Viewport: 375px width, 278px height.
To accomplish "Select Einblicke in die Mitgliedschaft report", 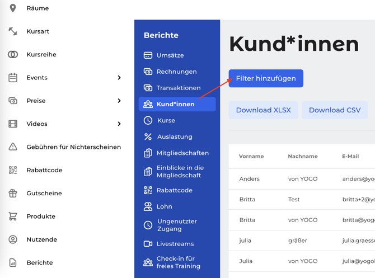I will coord(180,172).
